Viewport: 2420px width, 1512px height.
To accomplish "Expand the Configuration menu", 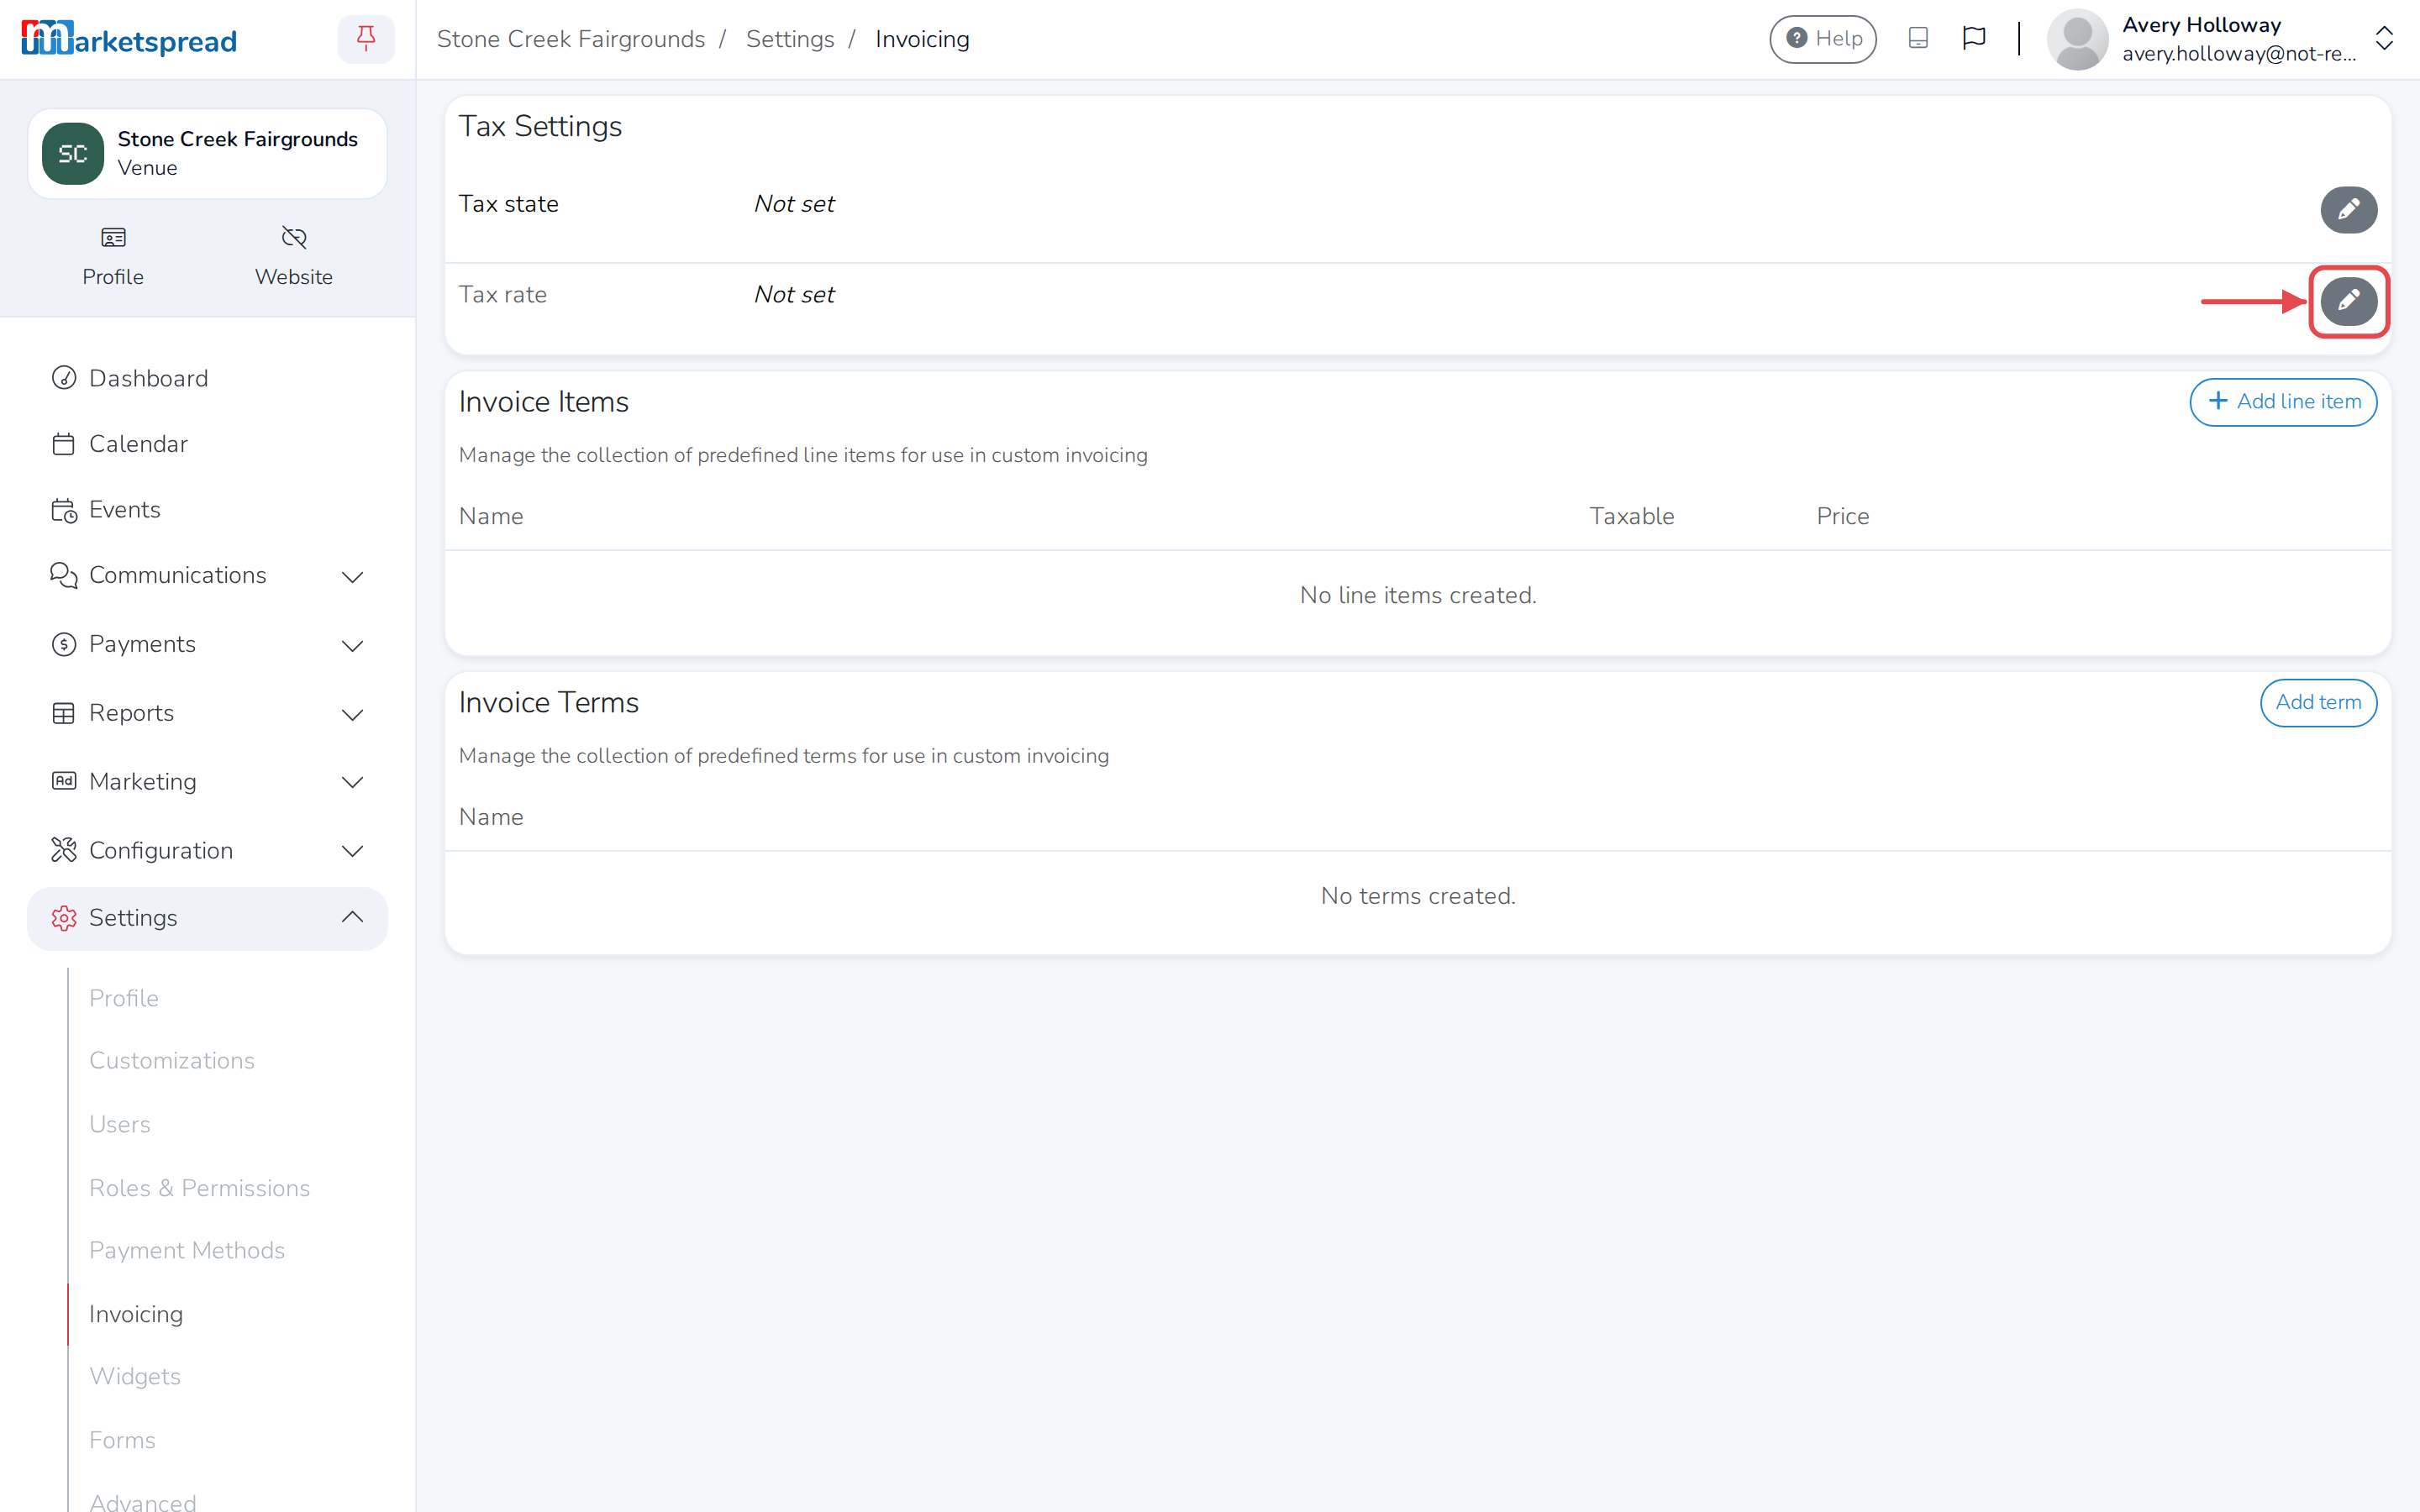I will pos(207,851).
